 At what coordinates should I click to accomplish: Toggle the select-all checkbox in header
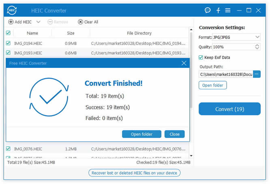point(8,33)
